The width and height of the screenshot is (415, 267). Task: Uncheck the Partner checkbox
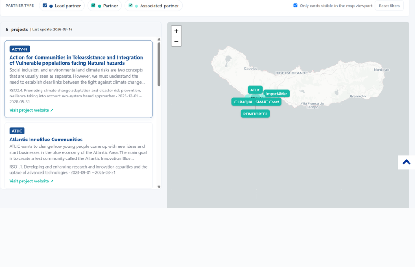pos(94,5)
